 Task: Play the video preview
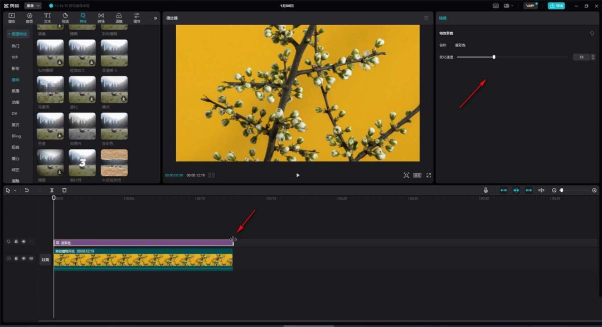(x=298, y=175)
